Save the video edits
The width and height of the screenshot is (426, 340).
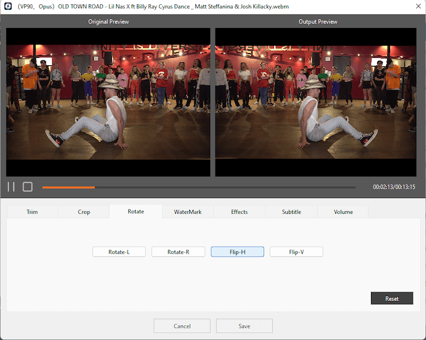tap(244, 326)
